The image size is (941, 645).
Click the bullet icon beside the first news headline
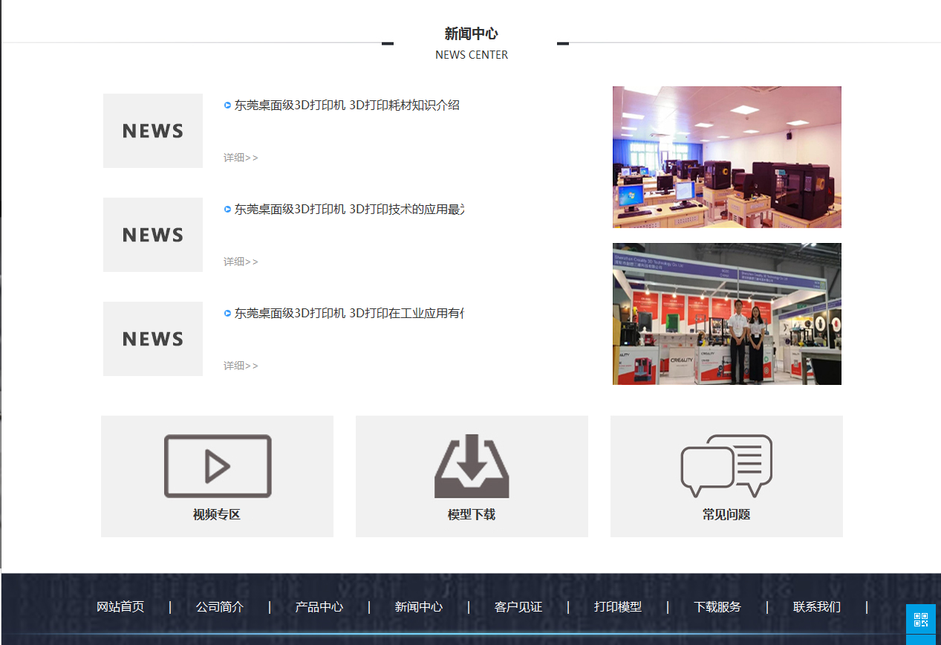pos(227,105)
